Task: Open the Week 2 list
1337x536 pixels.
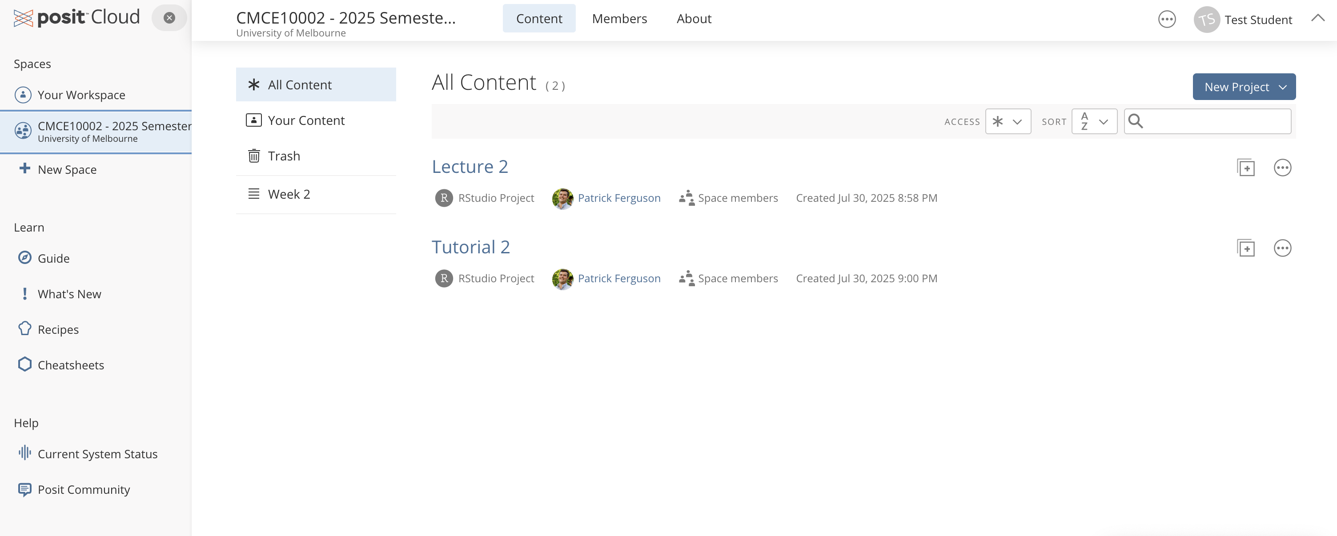Action: (316, 194)
